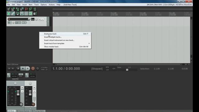Choose Insert virtual instrument on new track
The height and width of the screenshot is (112, 199).
pos(65,40)
